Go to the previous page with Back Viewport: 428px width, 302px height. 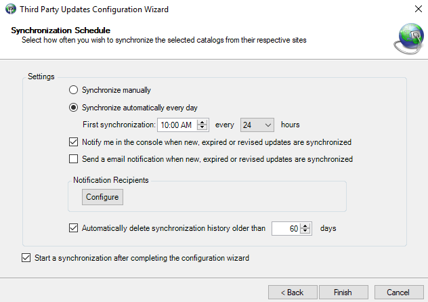coord(293,293)
